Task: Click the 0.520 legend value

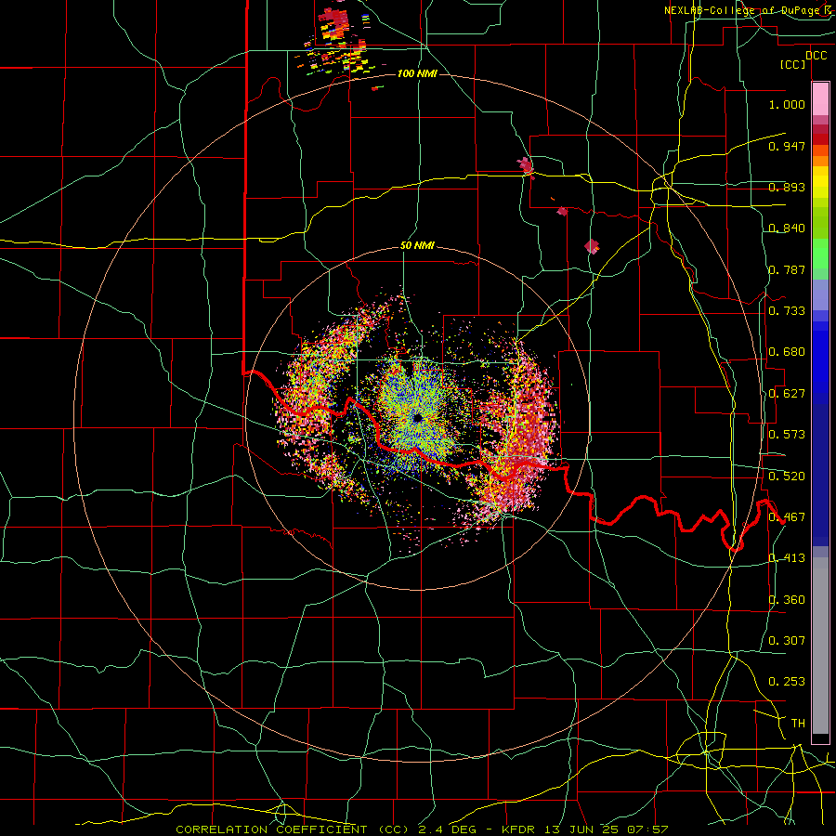Action: tap(787, 477)
